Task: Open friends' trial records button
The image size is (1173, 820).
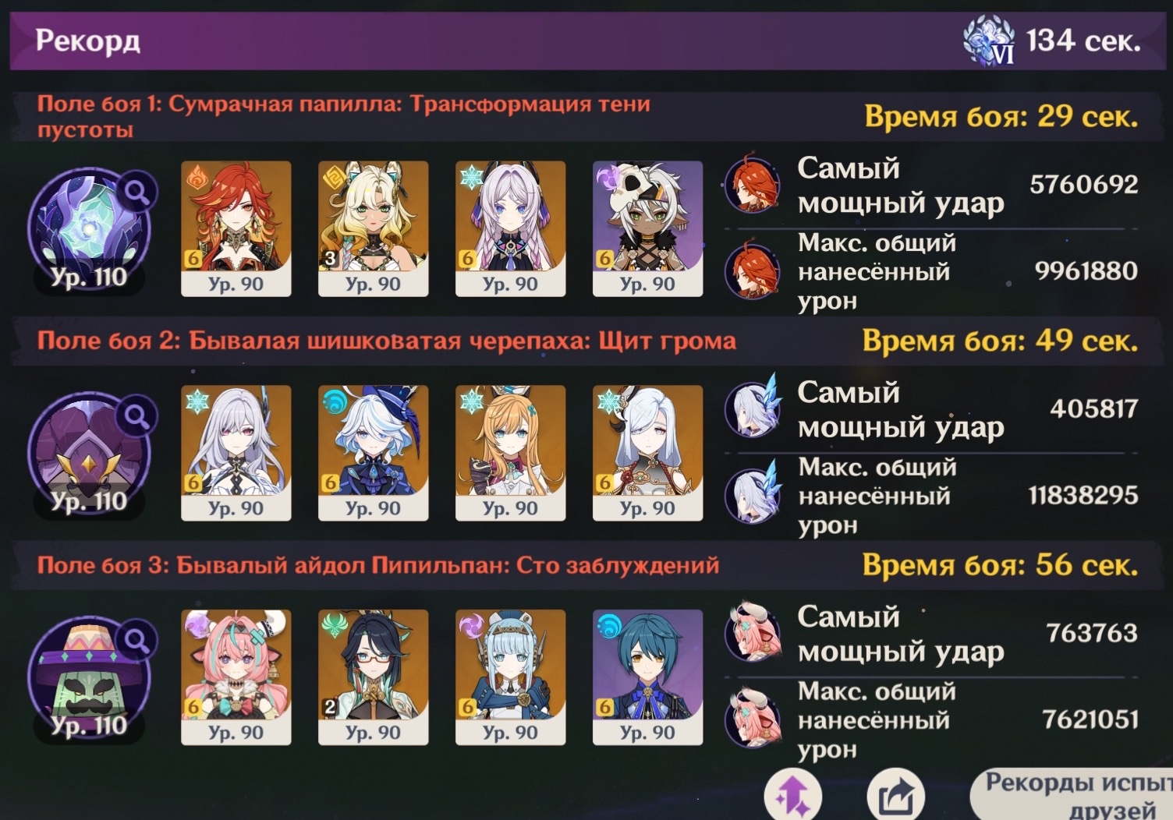Action: tap(1072, 795)
